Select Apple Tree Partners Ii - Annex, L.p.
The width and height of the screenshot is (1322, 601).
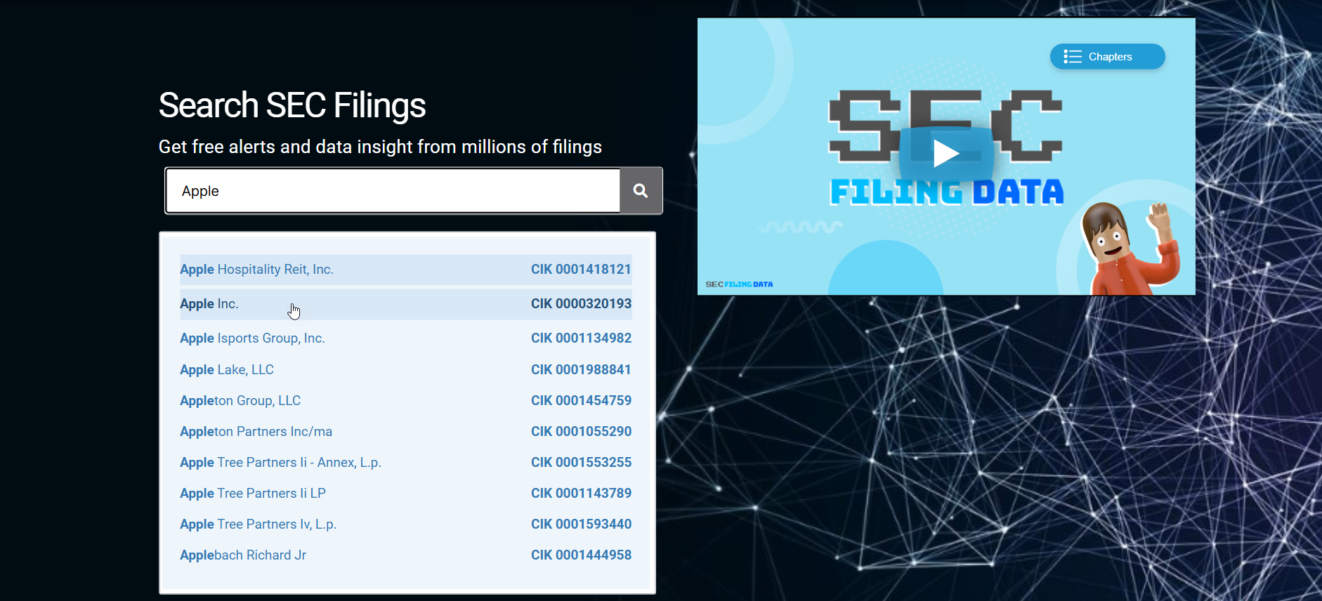(280, 463)
